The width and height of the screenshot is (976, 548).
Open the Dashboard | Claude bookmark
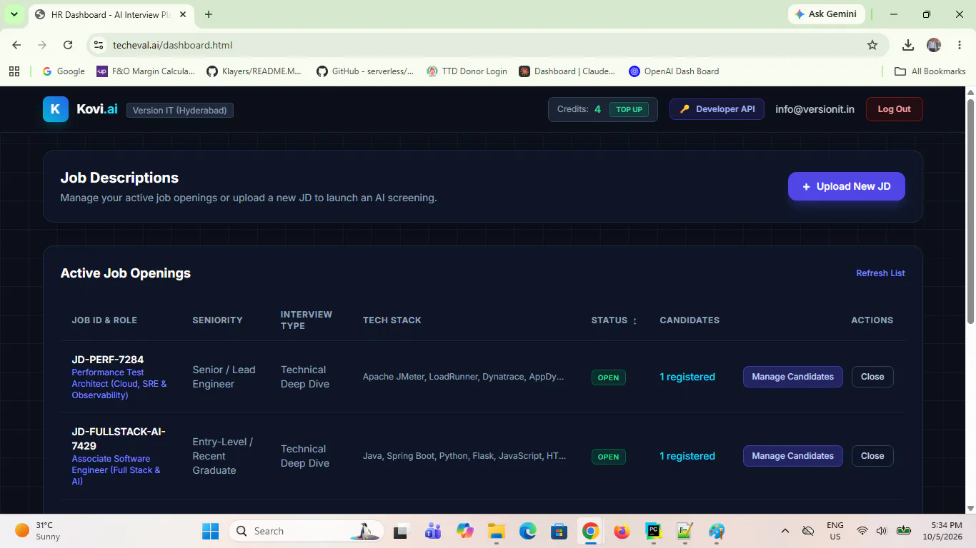click(567, 71)
